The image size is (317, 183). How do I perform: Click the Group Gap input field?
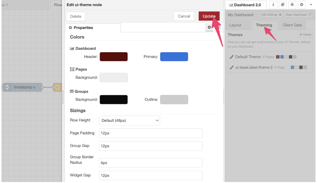151,146
